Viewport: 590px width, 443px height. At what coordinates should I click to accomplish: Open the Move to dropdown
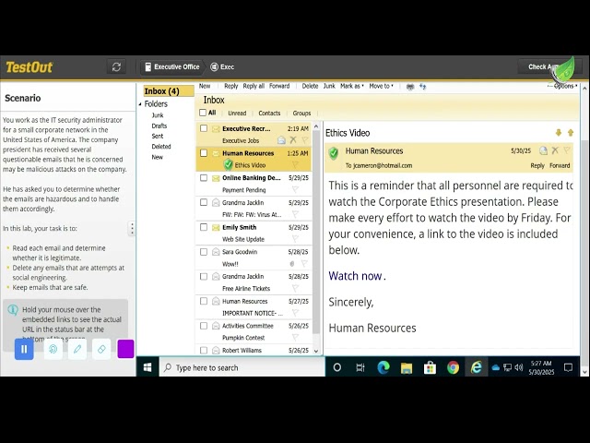click(x=381, y=86)
